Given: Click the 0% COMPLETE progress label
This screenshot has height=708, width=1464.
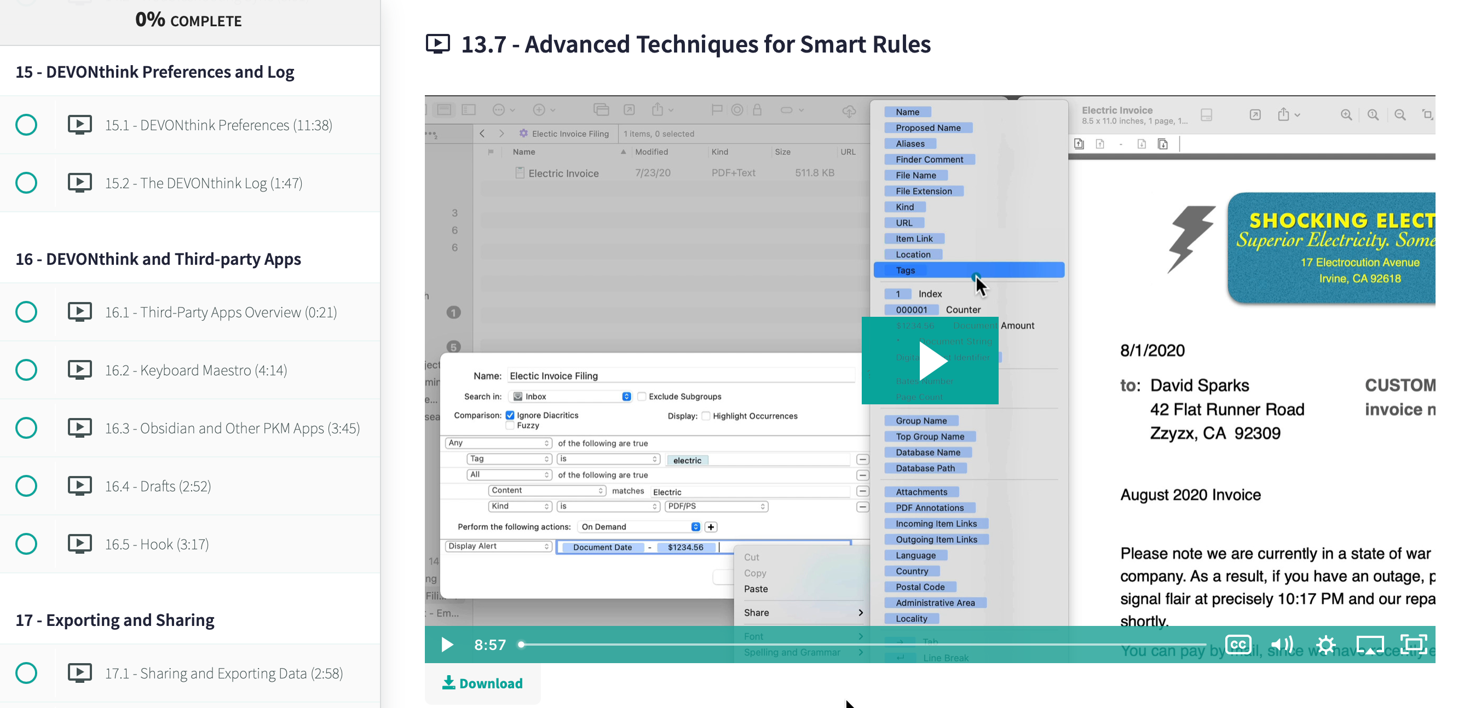Looking at the screenshot, I should click(x=188, y=20).
